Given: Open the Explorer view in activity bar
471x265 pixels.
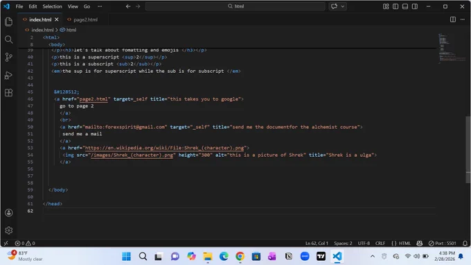Looking at the screenshot, I should point(9,22).
